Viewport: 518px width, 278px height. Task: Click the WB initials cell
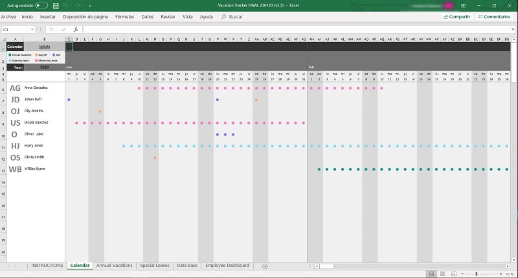15,169
